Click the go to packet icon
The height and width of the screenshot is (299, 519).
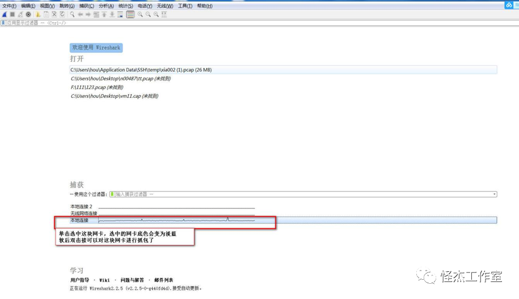coord(96,14)
